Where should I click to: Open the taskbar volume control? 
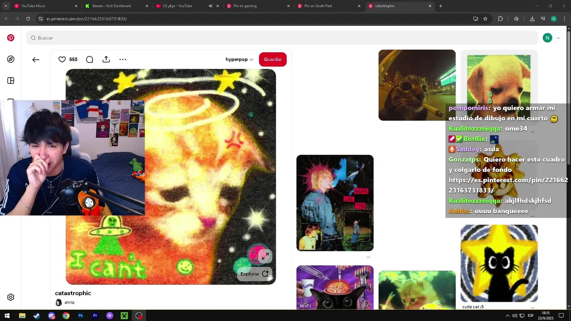(x=515, y=316)
